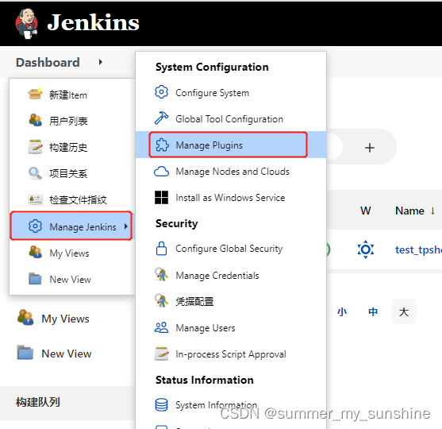
Task: Click the System Information database icon
Action: click(162, 404)
